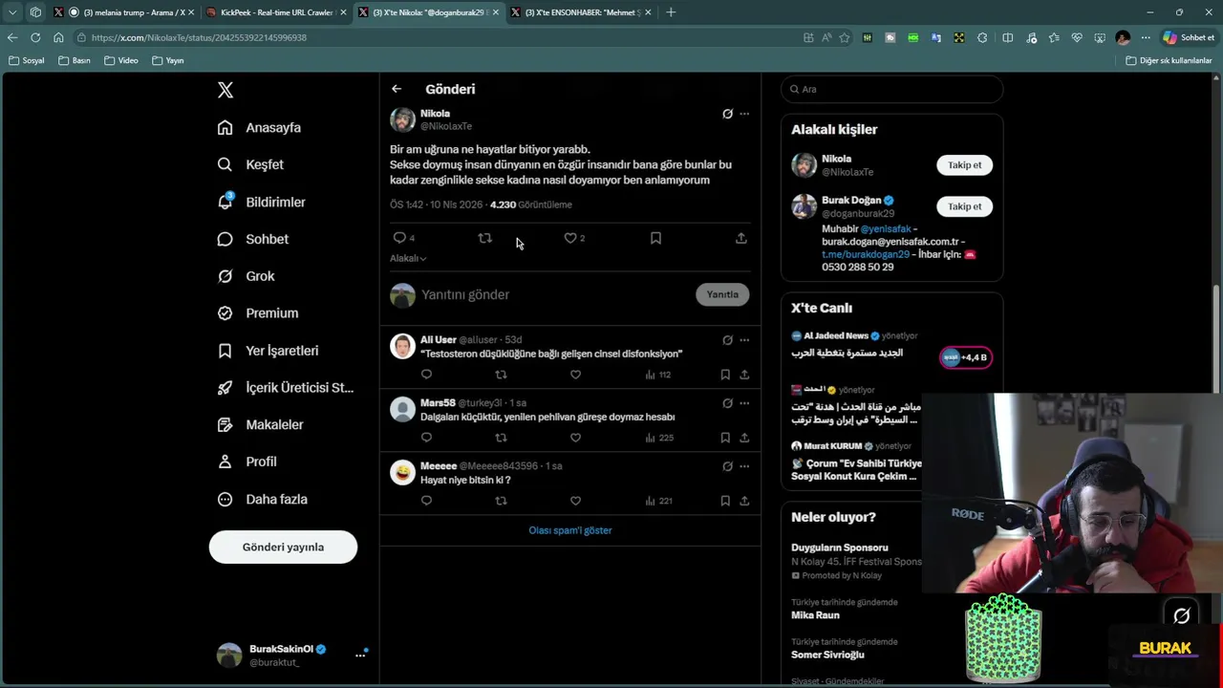Open Somer Sivrioğlu trending topic
Screen dimensions: 1223x688
click(x=827, y=655)
